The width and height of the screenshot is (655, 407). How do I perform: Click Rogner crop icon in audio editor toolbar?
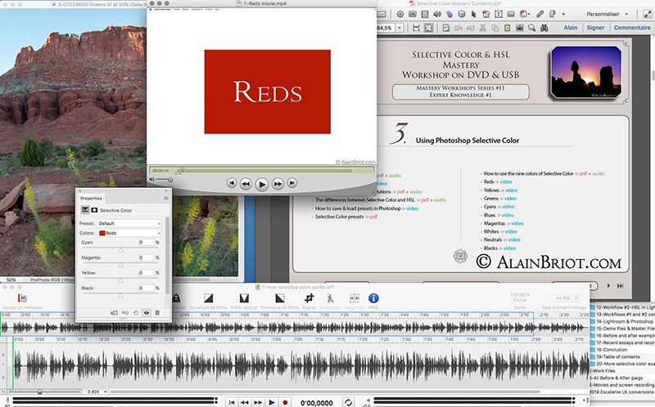pos(309,299)
